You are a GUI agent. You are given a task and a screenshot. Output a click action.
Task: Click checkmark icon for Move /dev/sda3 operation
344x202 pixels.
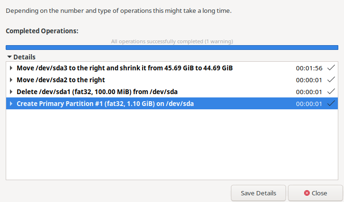pyautogui.click(x=331, y=68)
